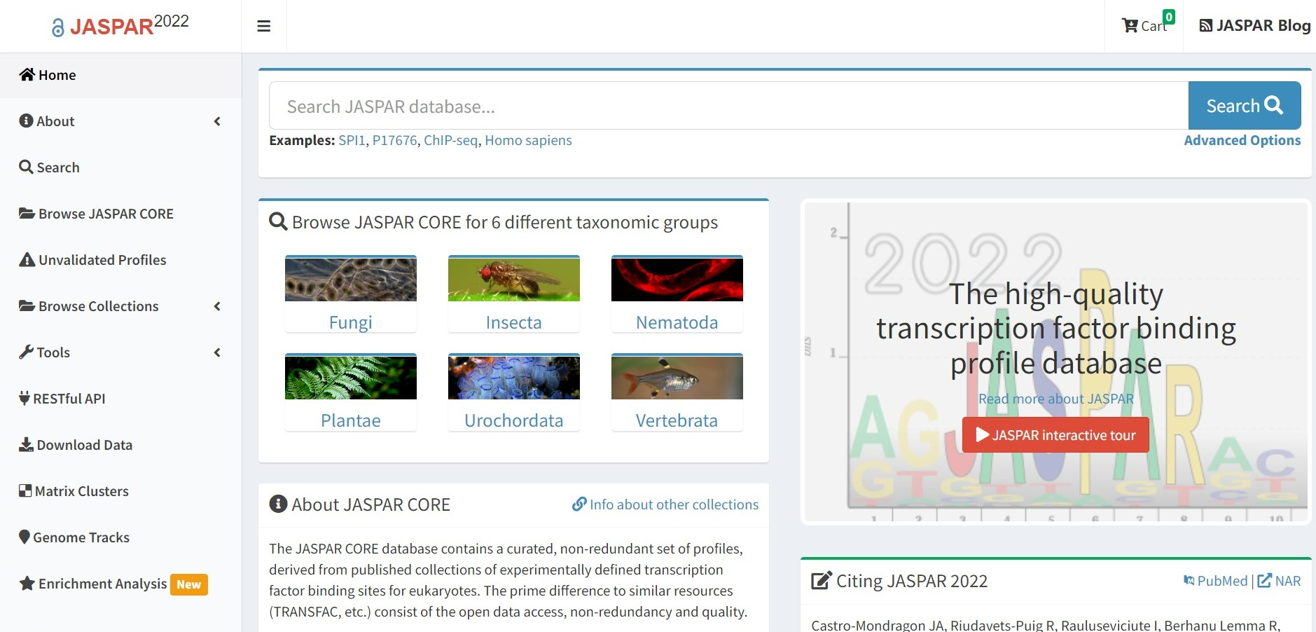Open the Nematoda red worm thumbnail

pyautogui.click(x=677, y=279)
